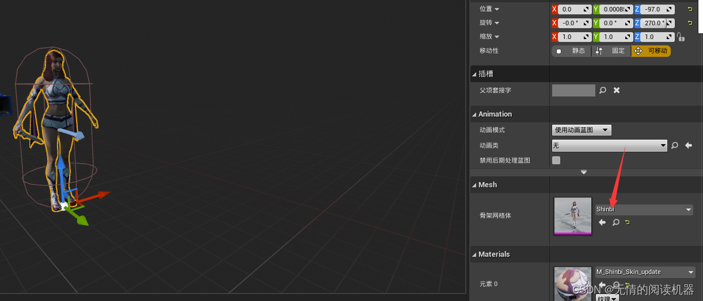Click the rotation Y value field
Viewport: 703px width, 301px height.
(x=616, y=23)
